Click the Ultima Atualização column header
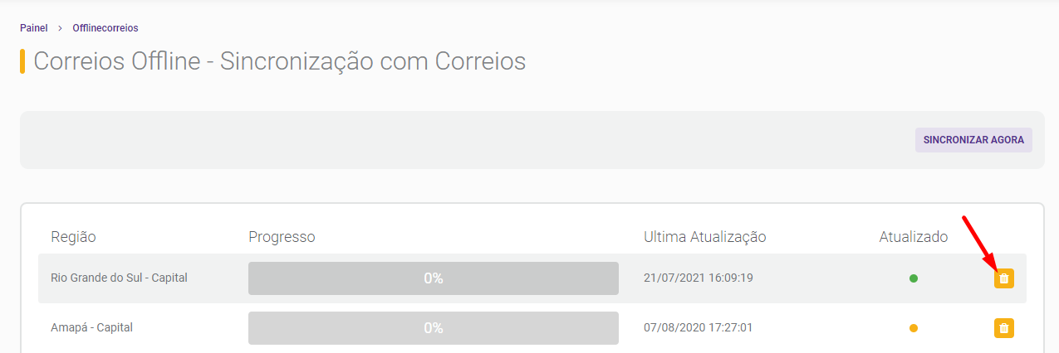1059x353 pixels. tap(704, 237)
